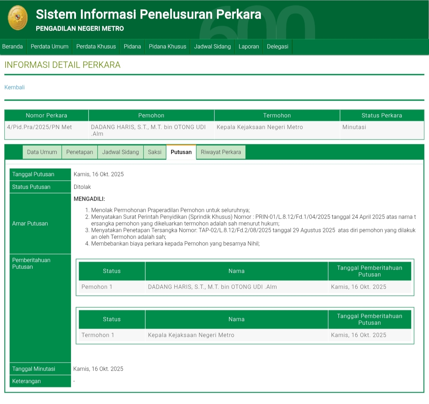429x404 pixels.
Task: Open the Perdata Umum menu
Action: point(50,46)
